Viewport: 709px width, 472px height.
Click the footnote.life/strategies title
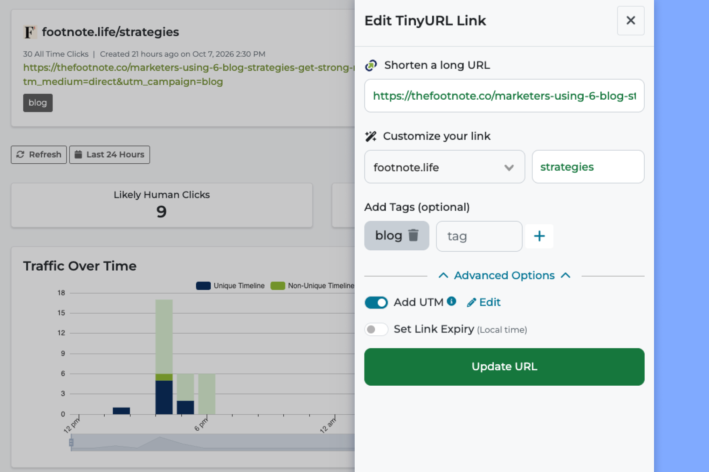click(x=111, y=32)
